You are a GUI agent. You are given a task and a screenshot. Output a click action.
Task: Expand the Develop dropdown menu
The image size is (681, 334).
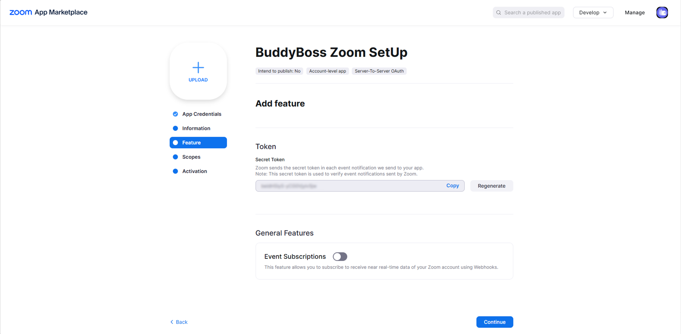click(x=593, y=13)
